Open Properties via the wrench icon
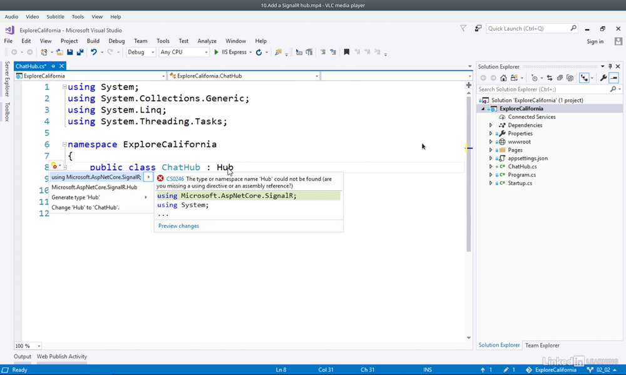Image resolution: width=626 pixels, height=375 pixels. tap(603, 78)
